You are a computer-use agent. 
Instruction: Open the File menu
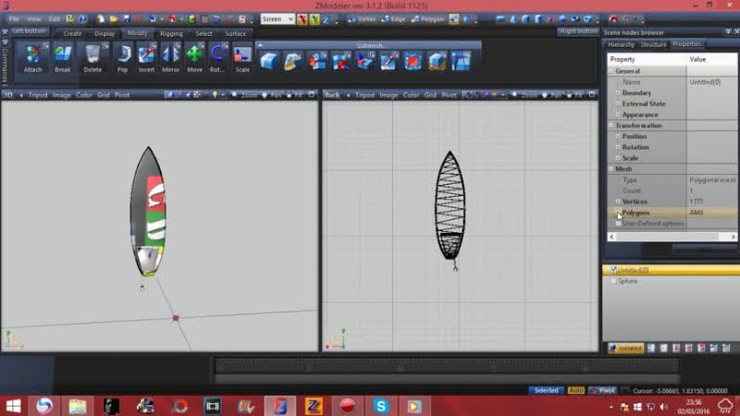click(x=14, y=18)
